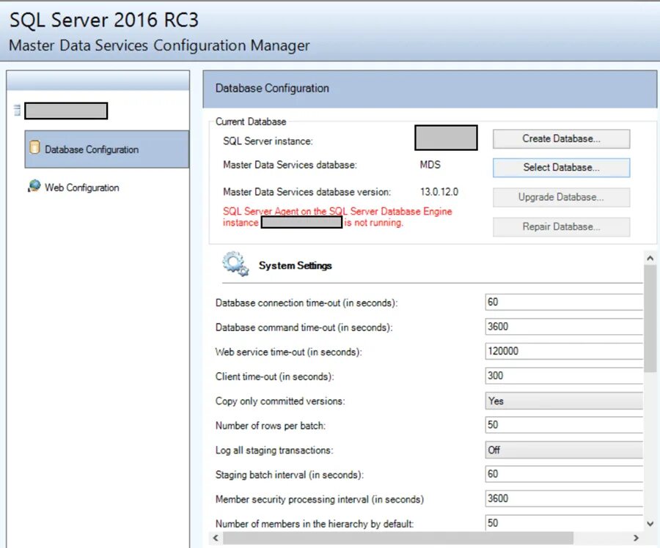The height and width of the screenshot is (548, 660).
Task: Click the Staging batch interval field
Action: [x=564, y=474]
